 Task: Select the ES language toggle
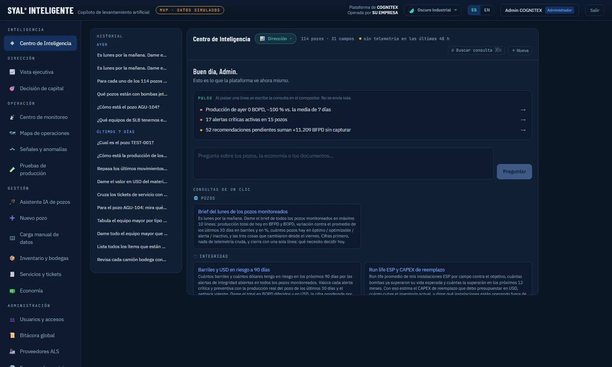(474, 10)
